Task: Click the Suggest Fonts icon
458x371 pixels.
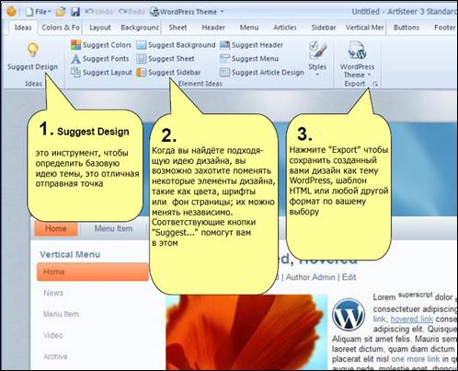Action: 75,59
